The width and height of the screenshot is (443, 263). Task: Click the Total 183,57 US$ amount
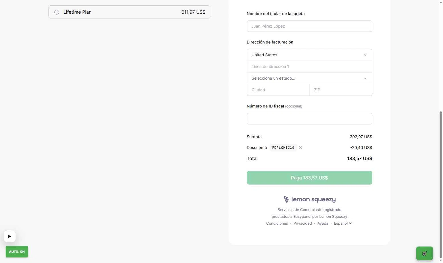point(359,159)
